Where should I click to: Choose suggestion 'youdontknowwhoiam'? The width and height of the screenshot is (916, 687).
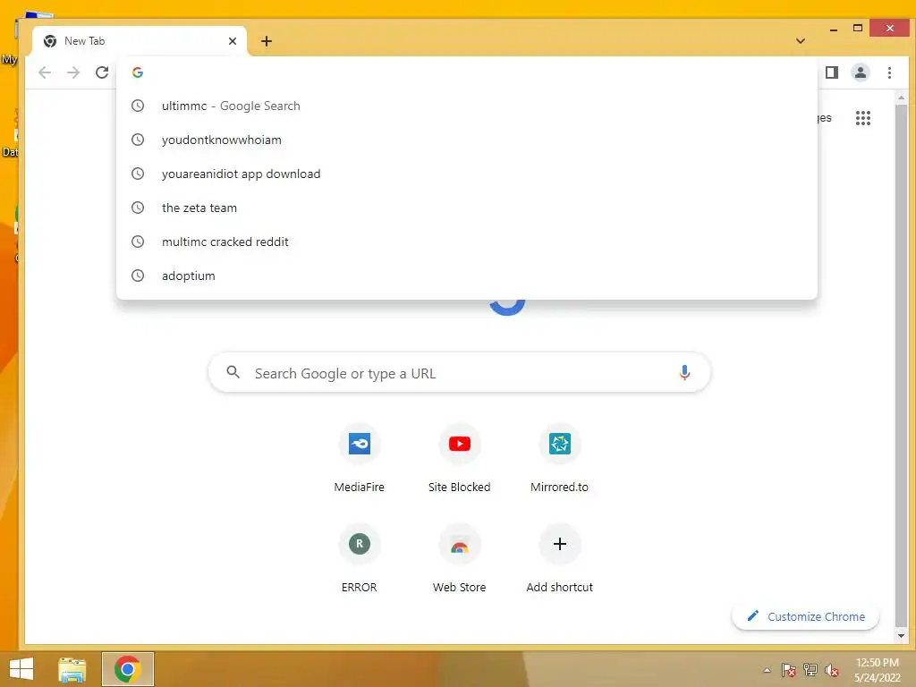(x=467, y=140)
